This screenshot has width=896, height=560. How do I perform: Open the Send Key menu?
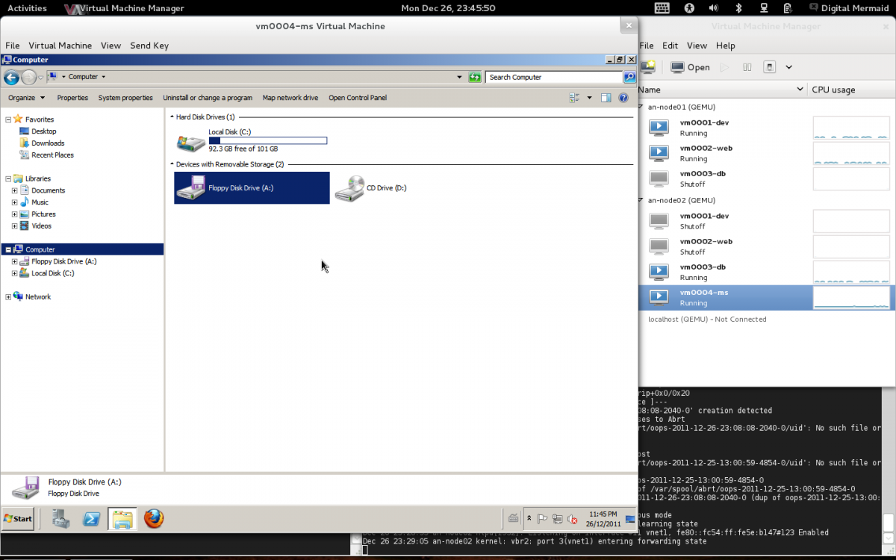pos(149,46)
